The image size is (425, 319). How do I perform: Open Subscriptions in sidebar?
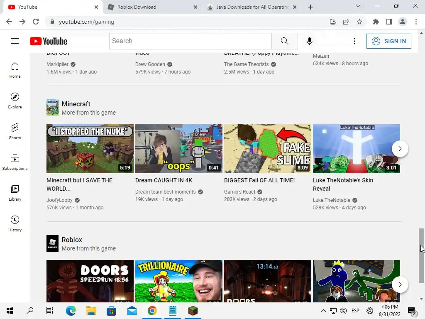(15, 162)
